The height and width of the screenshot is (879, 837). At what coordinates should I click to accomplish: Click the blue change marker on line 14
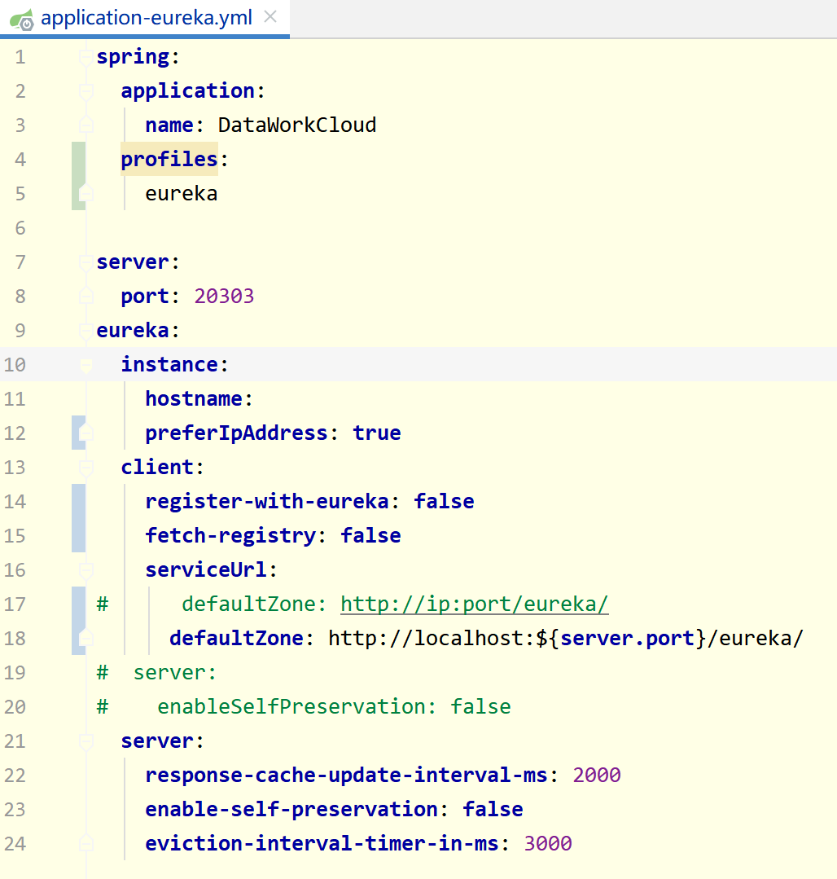[x=78, y=502]
